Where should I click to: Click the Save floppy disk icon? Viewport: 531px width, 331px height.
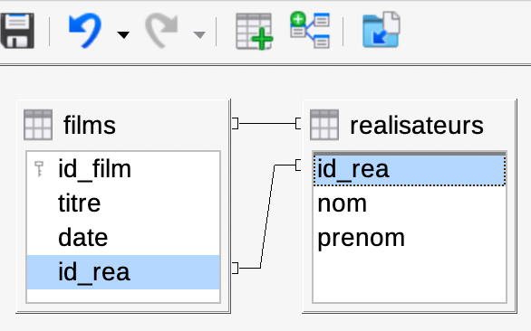click(17, 31)
